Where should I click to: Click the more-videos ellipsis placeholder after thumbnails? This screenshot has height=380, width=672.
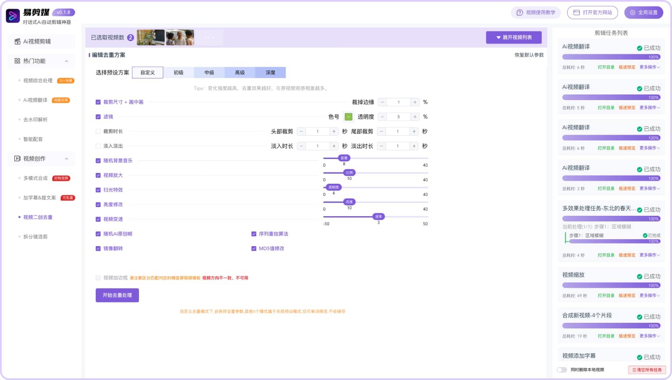(x=210, y=38)
